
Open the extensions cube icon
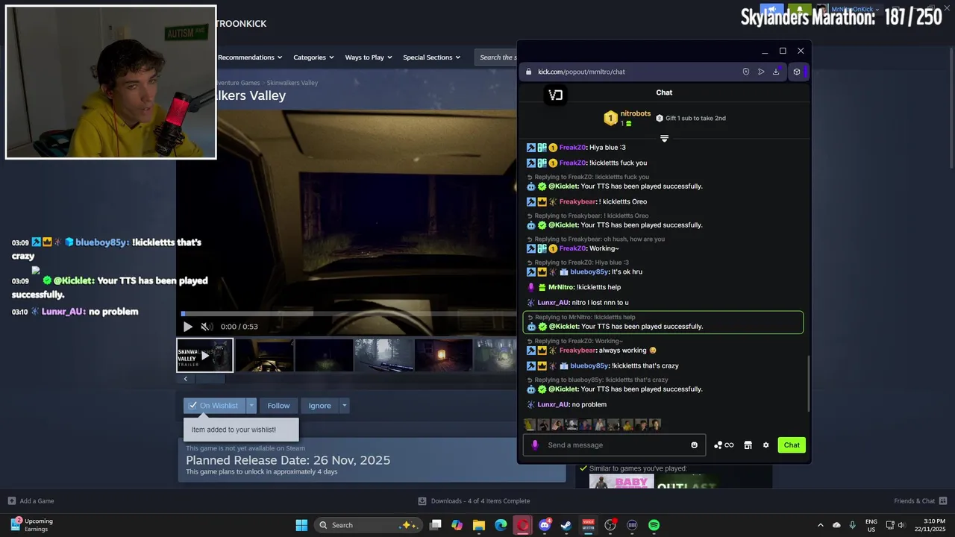coord(797,72)
